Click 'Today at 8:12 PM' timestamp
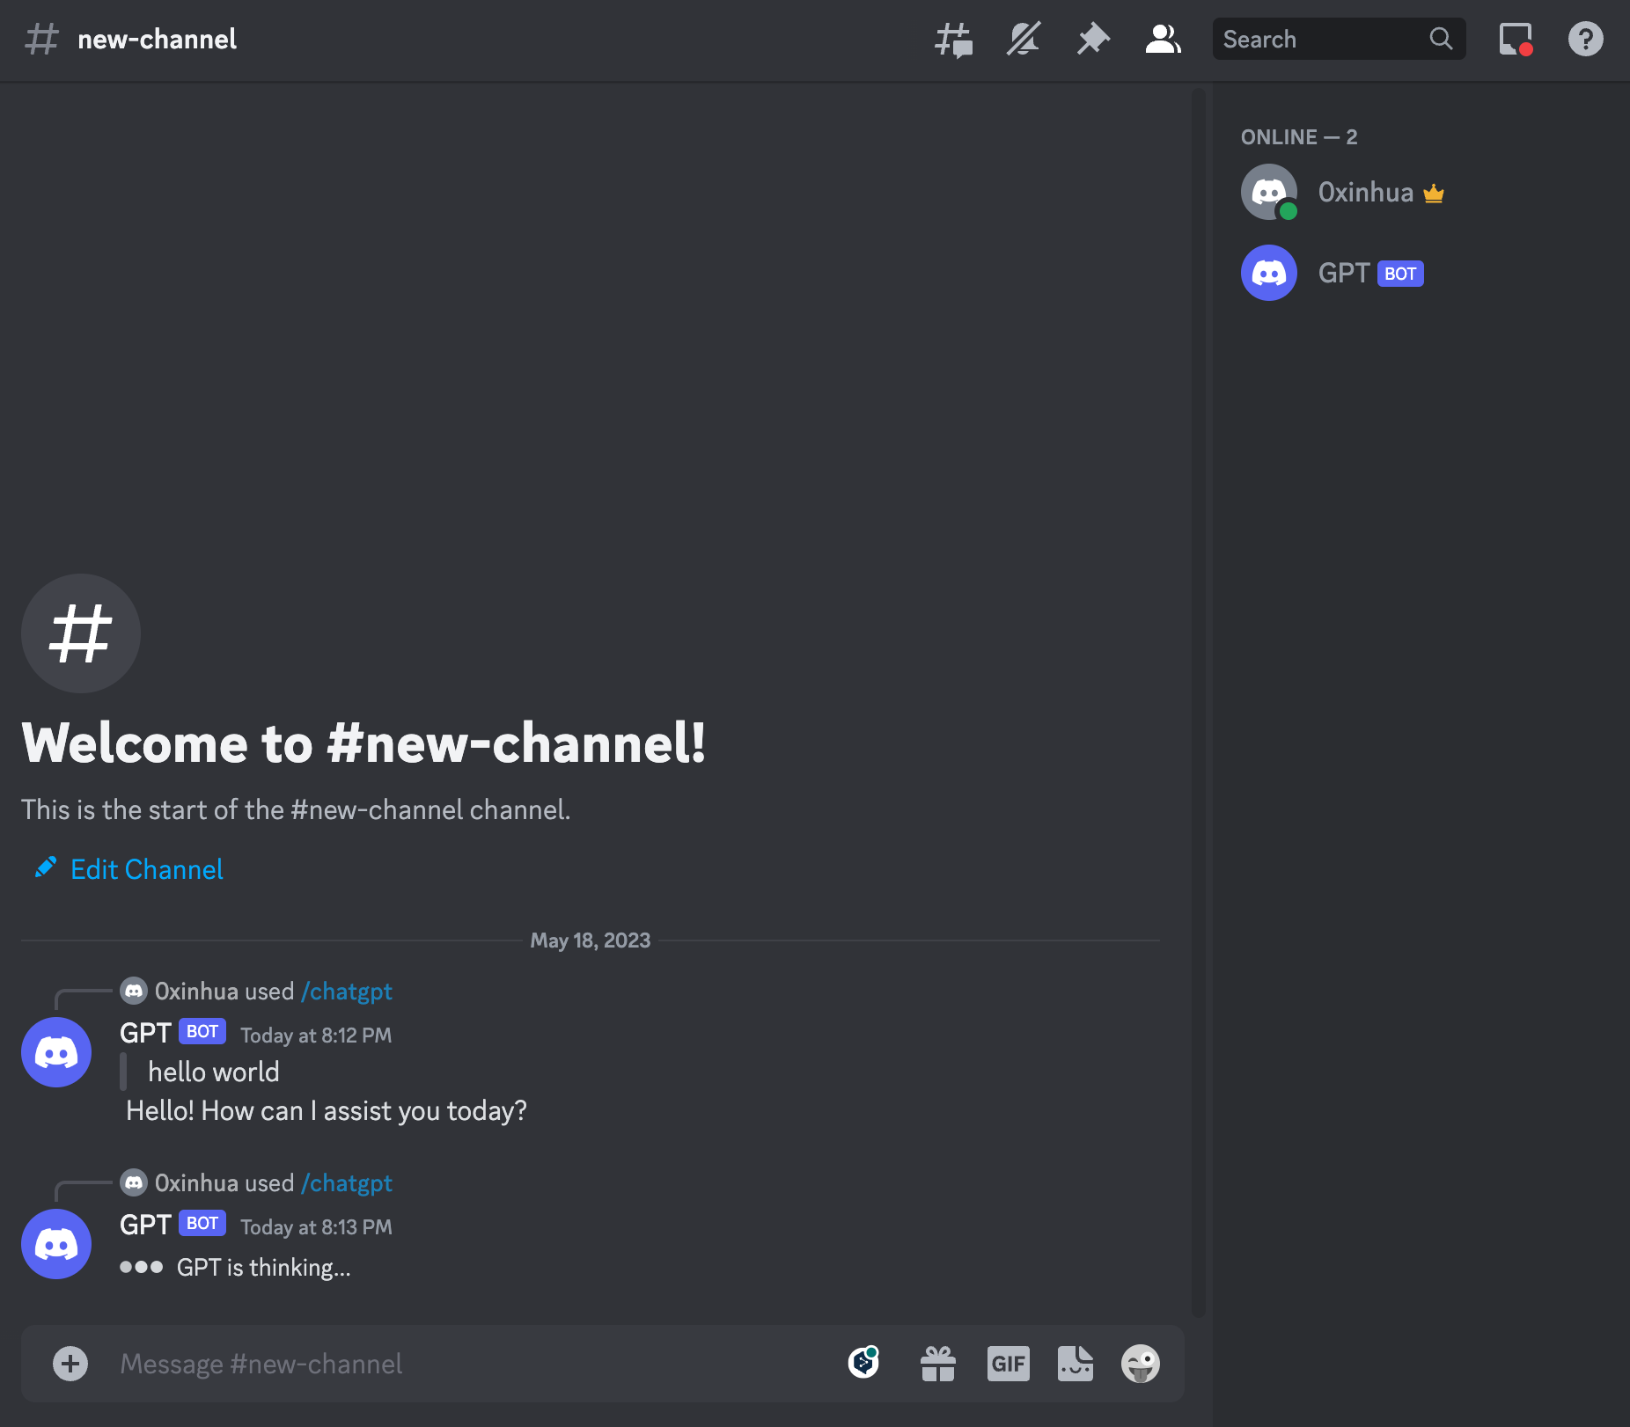 click(316, 1035)
